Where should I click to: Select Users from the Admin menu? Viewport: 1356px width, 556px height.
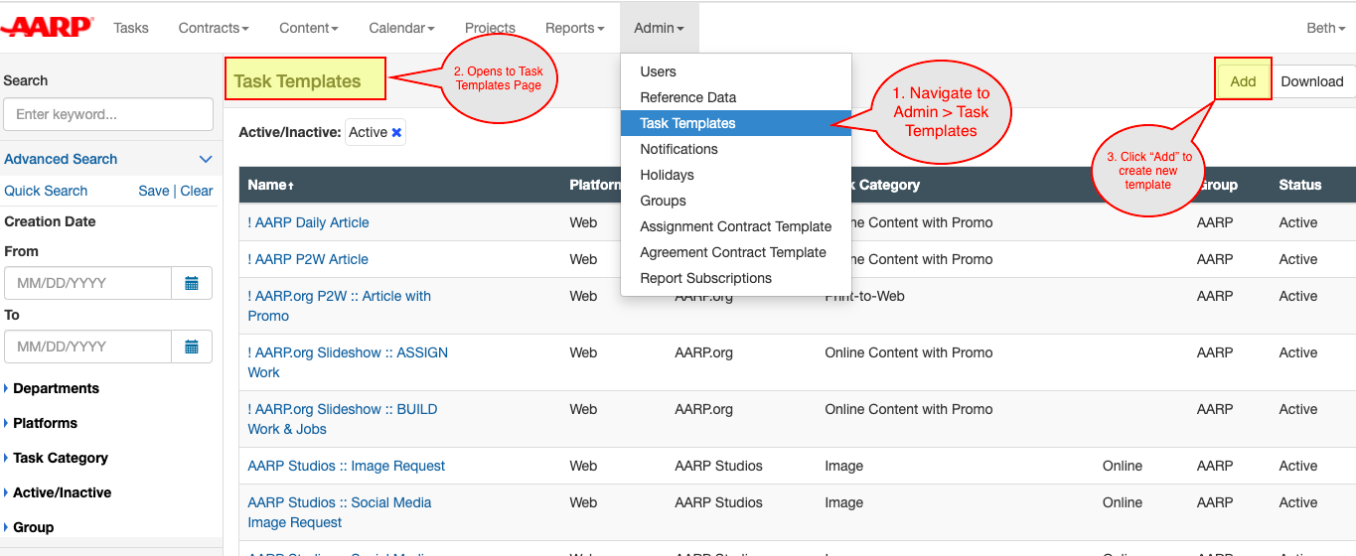[736, 71]
